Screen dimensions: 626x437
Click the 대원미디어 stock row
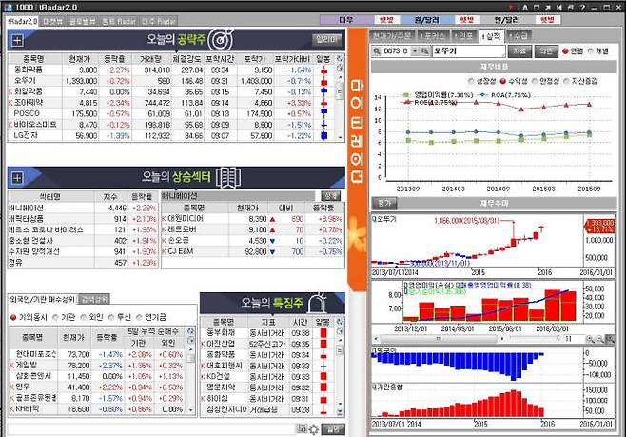(x=253, y=219)
